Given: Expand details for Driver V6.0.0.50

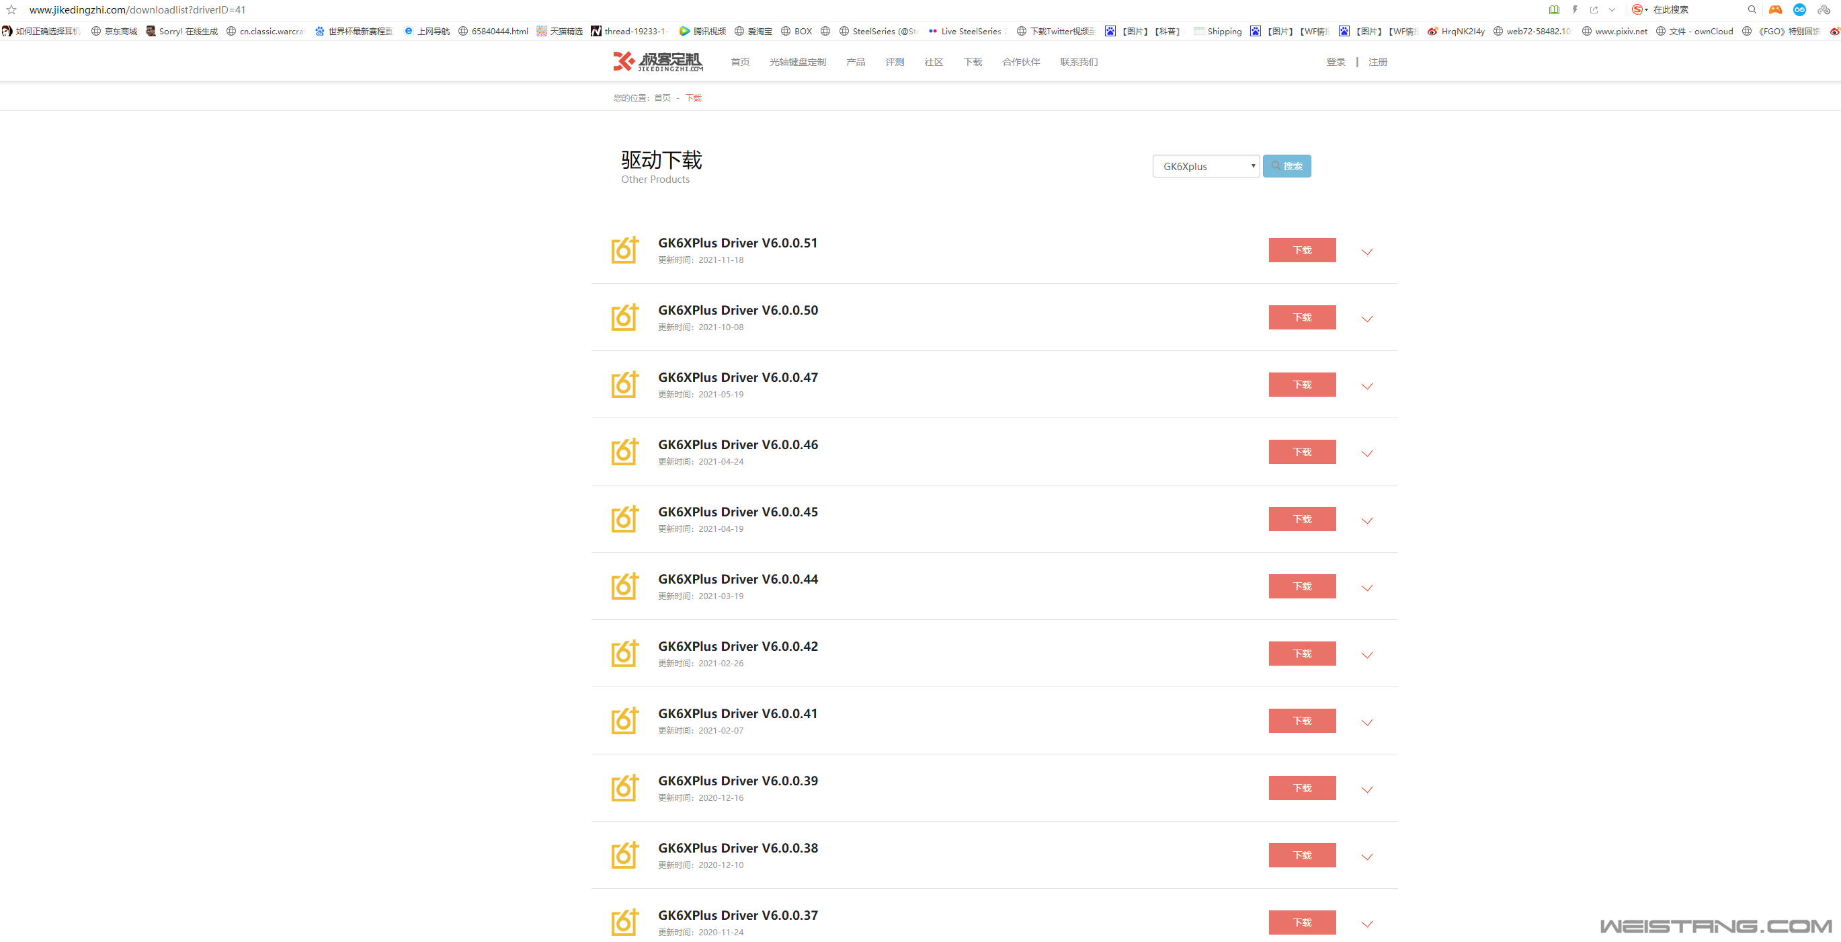Looking at the screenshot, I should (x=1366, y=319).
